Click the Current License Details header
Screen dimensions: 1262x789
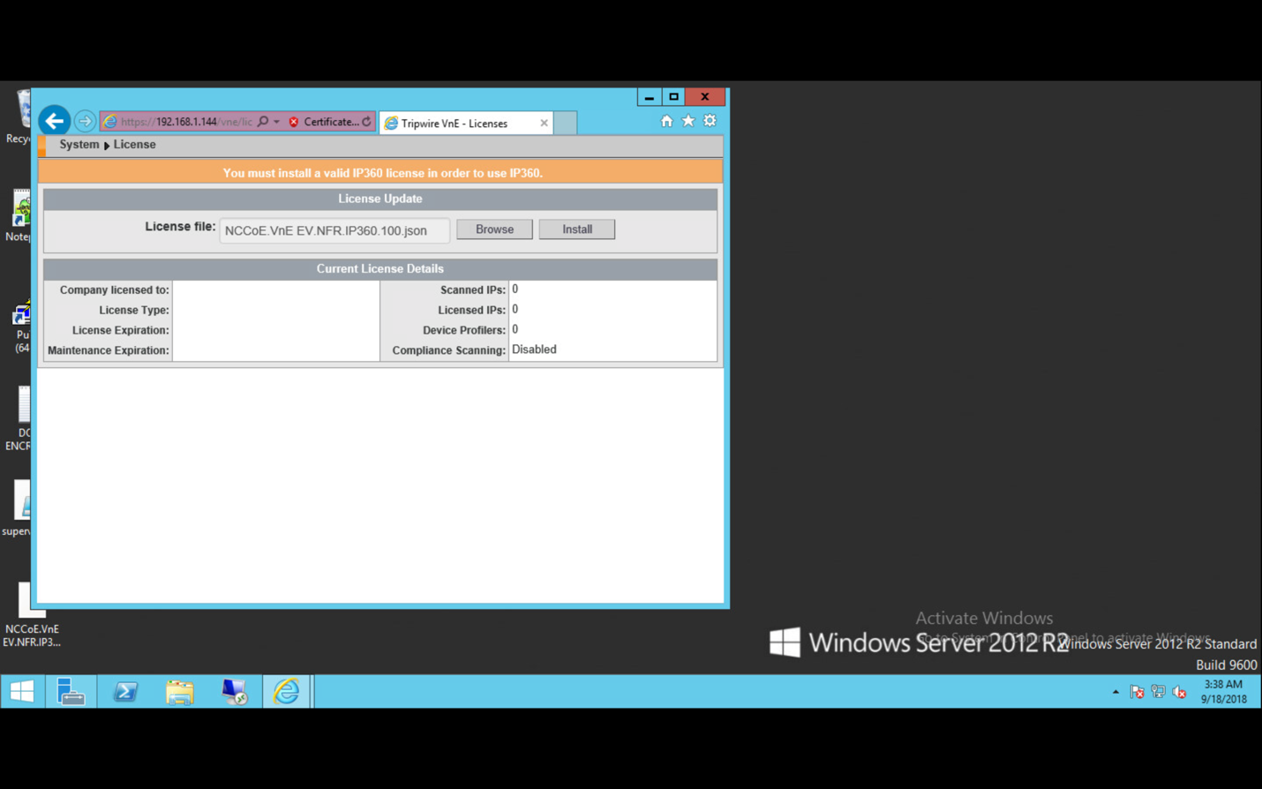pos(380,269)
